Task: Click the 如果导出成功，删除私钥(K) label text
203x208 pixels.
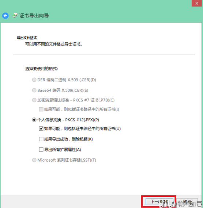Action: coord(68,139)
